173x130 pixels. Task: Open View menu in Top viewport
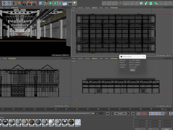[74, 8]
